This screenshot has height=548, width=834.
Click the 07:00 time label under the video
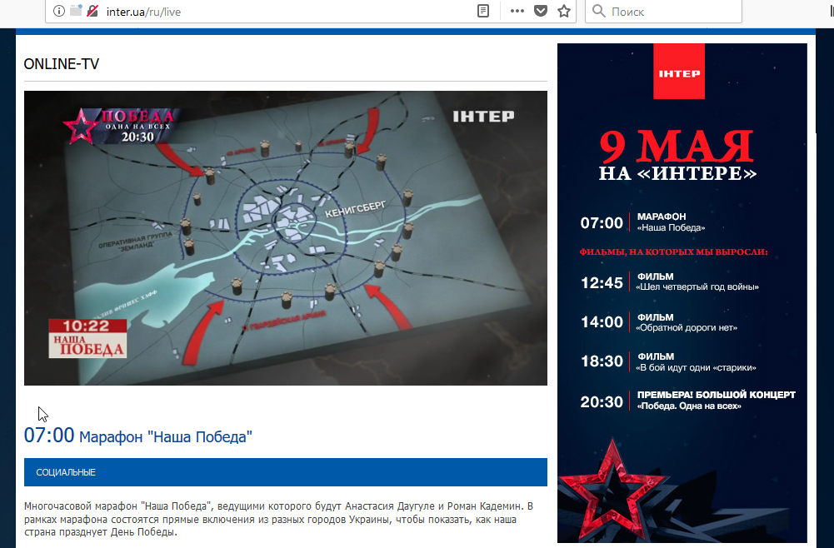point(49,436)
